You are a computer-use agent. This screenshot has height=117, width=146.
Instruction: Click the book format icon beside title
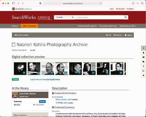[13, 44]
